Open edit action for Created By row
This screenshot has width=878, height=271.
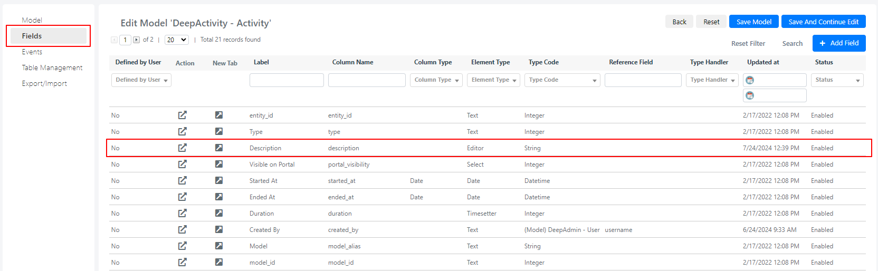click(x=183, y=229)
